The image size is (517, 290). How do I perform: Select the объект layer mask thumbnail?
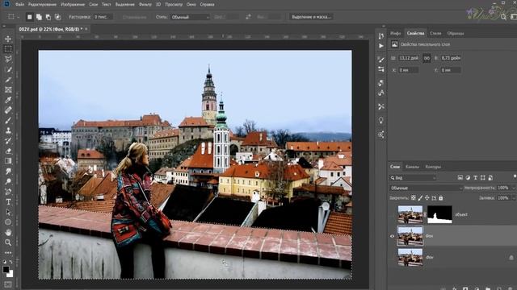439,215
